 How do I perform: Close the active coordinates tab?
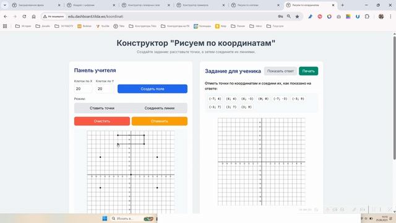(x=333, y=5)
